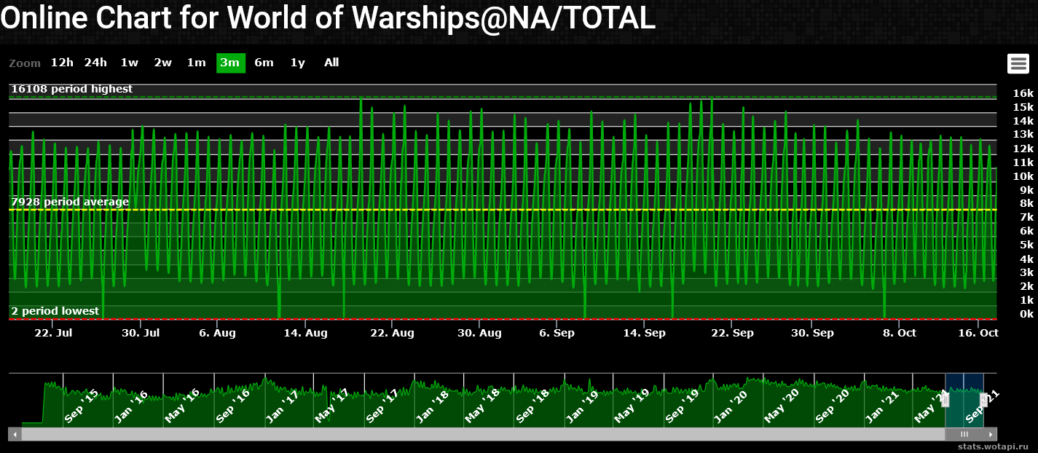Open the chart context hamburger menu
Viewport: 1038px width, 453px height.
click(x=1018, y=63)
